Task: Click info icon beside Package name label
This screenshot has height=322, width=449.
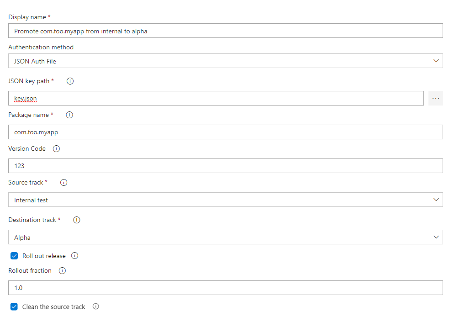Action: click(69, 115)
